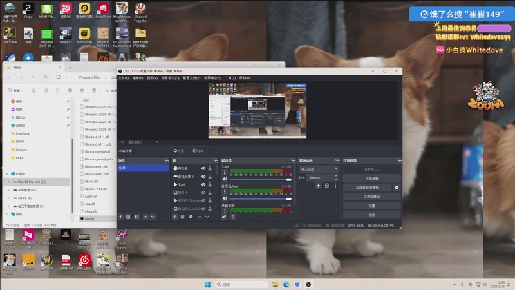Screen dimensions: 515x290
Task: Show the hidden Image 4 source
Action: coord(203,193)
